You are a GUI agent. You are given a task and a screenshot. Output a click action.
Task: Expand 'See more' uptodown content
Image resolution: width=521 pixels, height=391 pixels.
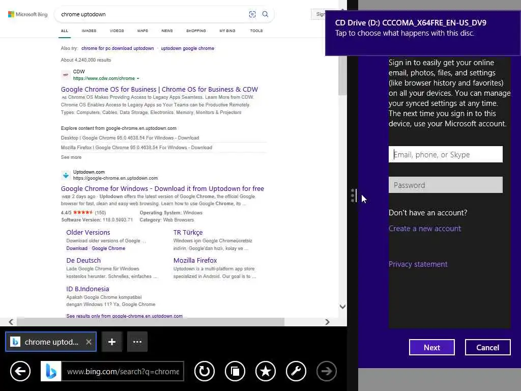[71, 157]
